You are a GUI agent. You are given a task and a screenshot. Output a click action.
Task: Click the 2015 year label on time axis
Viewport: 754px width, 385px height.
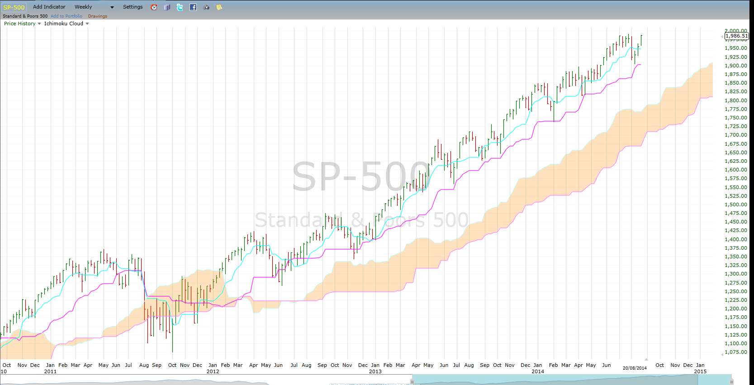(700, 371)
